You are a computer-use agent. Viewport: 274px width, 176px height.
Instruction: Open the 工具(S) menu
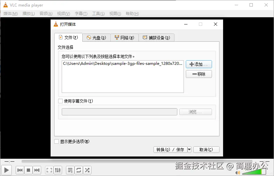coord(98,14)
